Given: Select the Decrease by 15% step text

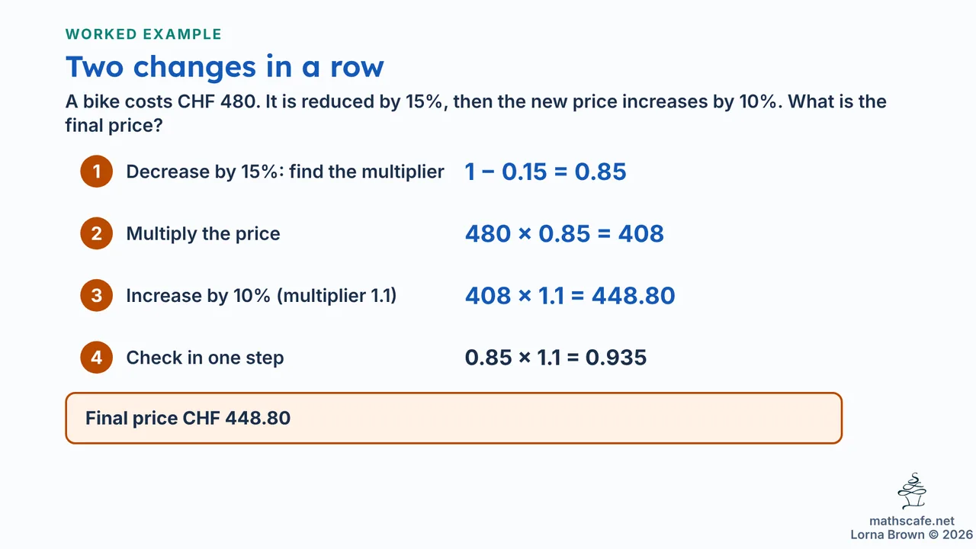Looking at the screenshot, I should (x=285, y=172).
